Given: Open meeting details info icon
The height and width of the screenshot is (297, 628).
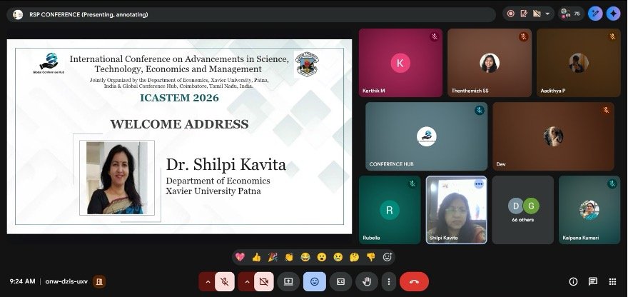Looking at the screenshot, I should [x=574, y=282].
